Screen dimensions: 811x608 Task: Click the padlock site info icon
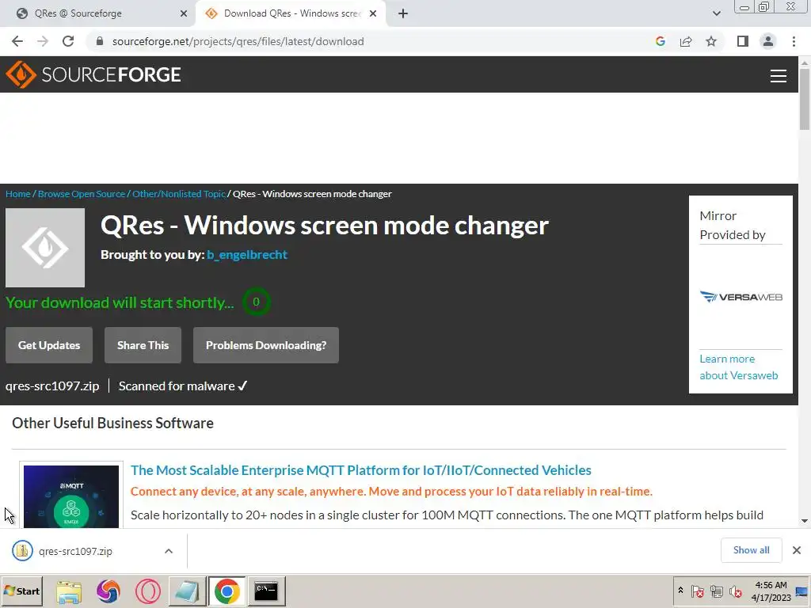pos(100,41)
